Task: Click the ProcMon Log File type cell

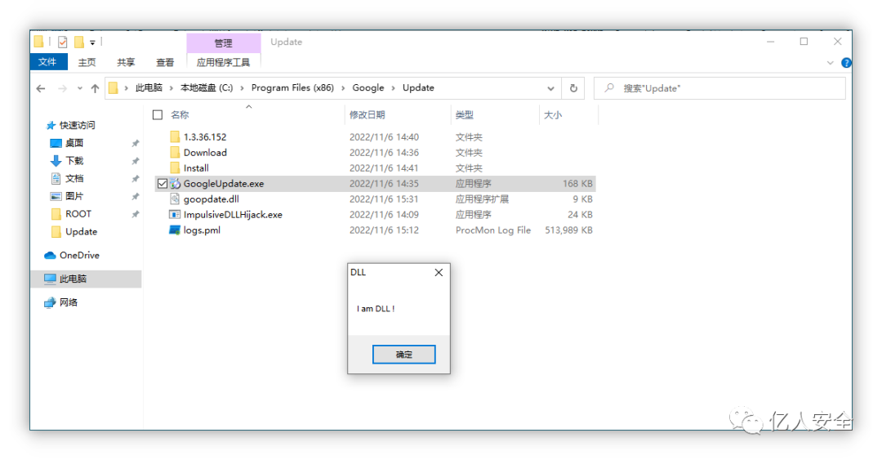Action: tap(493, 230)
